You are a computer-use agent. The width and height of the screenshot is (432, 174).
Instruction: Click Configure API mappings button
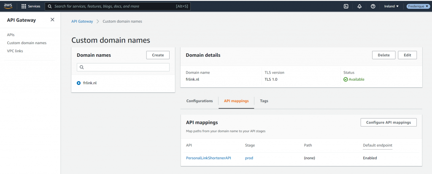point(389,122)
